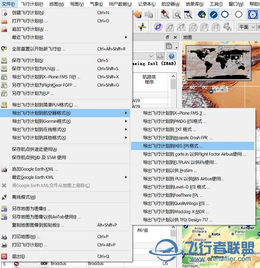Click the add Google Earth KML icon
260x268 pixels.
[x=4, y=169]
